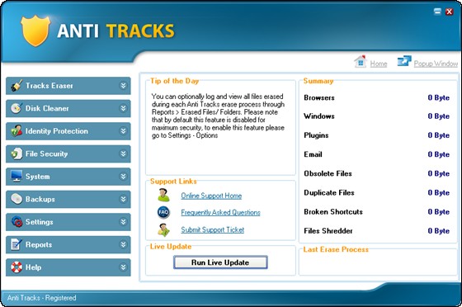This screenshot has width=462, height=307.
Task: Expand the Disk Cleaner chevron
Action: [x=123, y=108]
